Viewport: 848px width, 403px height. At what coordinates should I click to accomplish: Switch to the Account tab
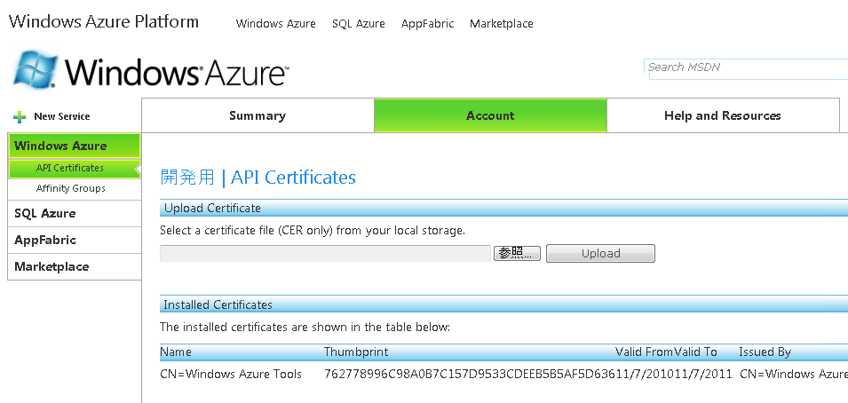[490, 115]
